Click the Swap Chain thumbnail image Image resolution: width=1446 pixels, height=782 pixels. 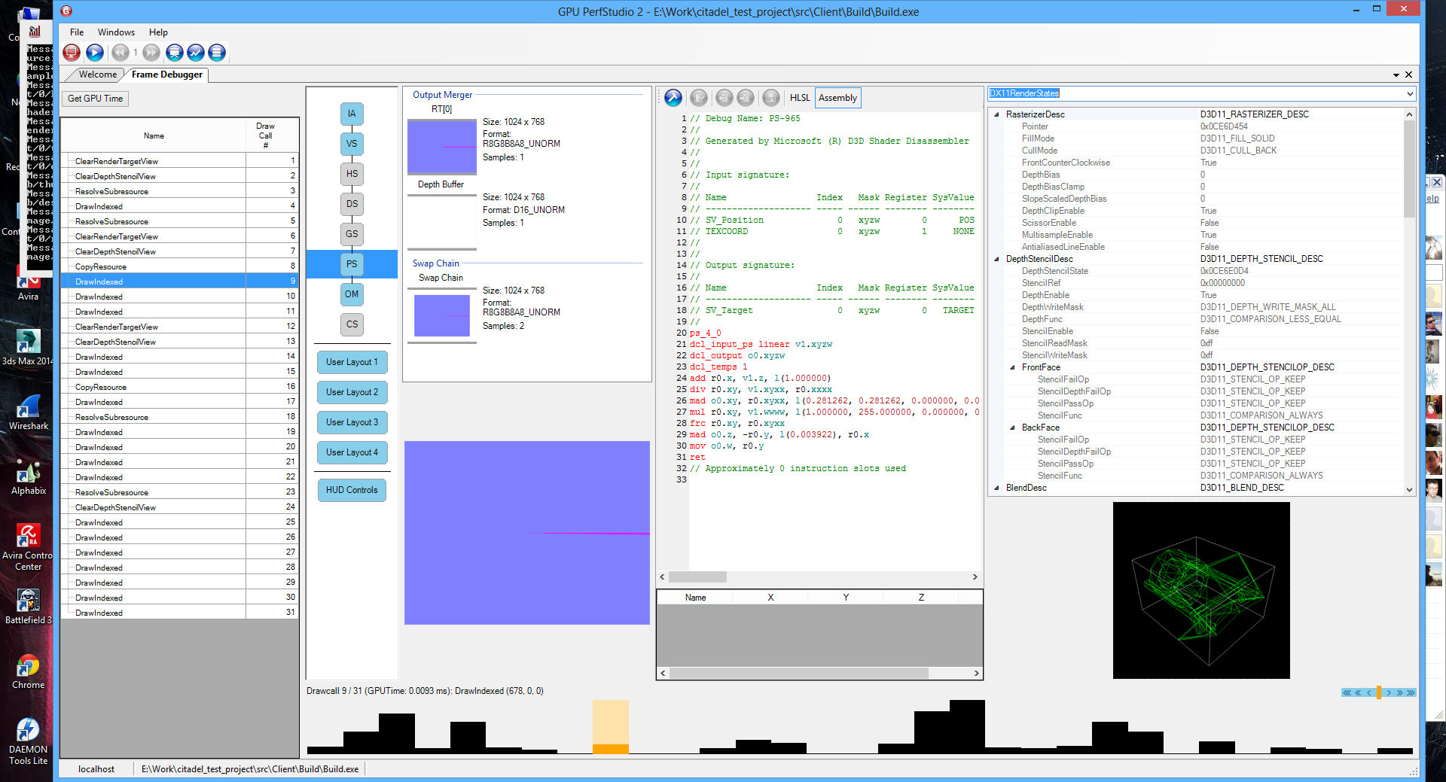(x=442, y=315)
